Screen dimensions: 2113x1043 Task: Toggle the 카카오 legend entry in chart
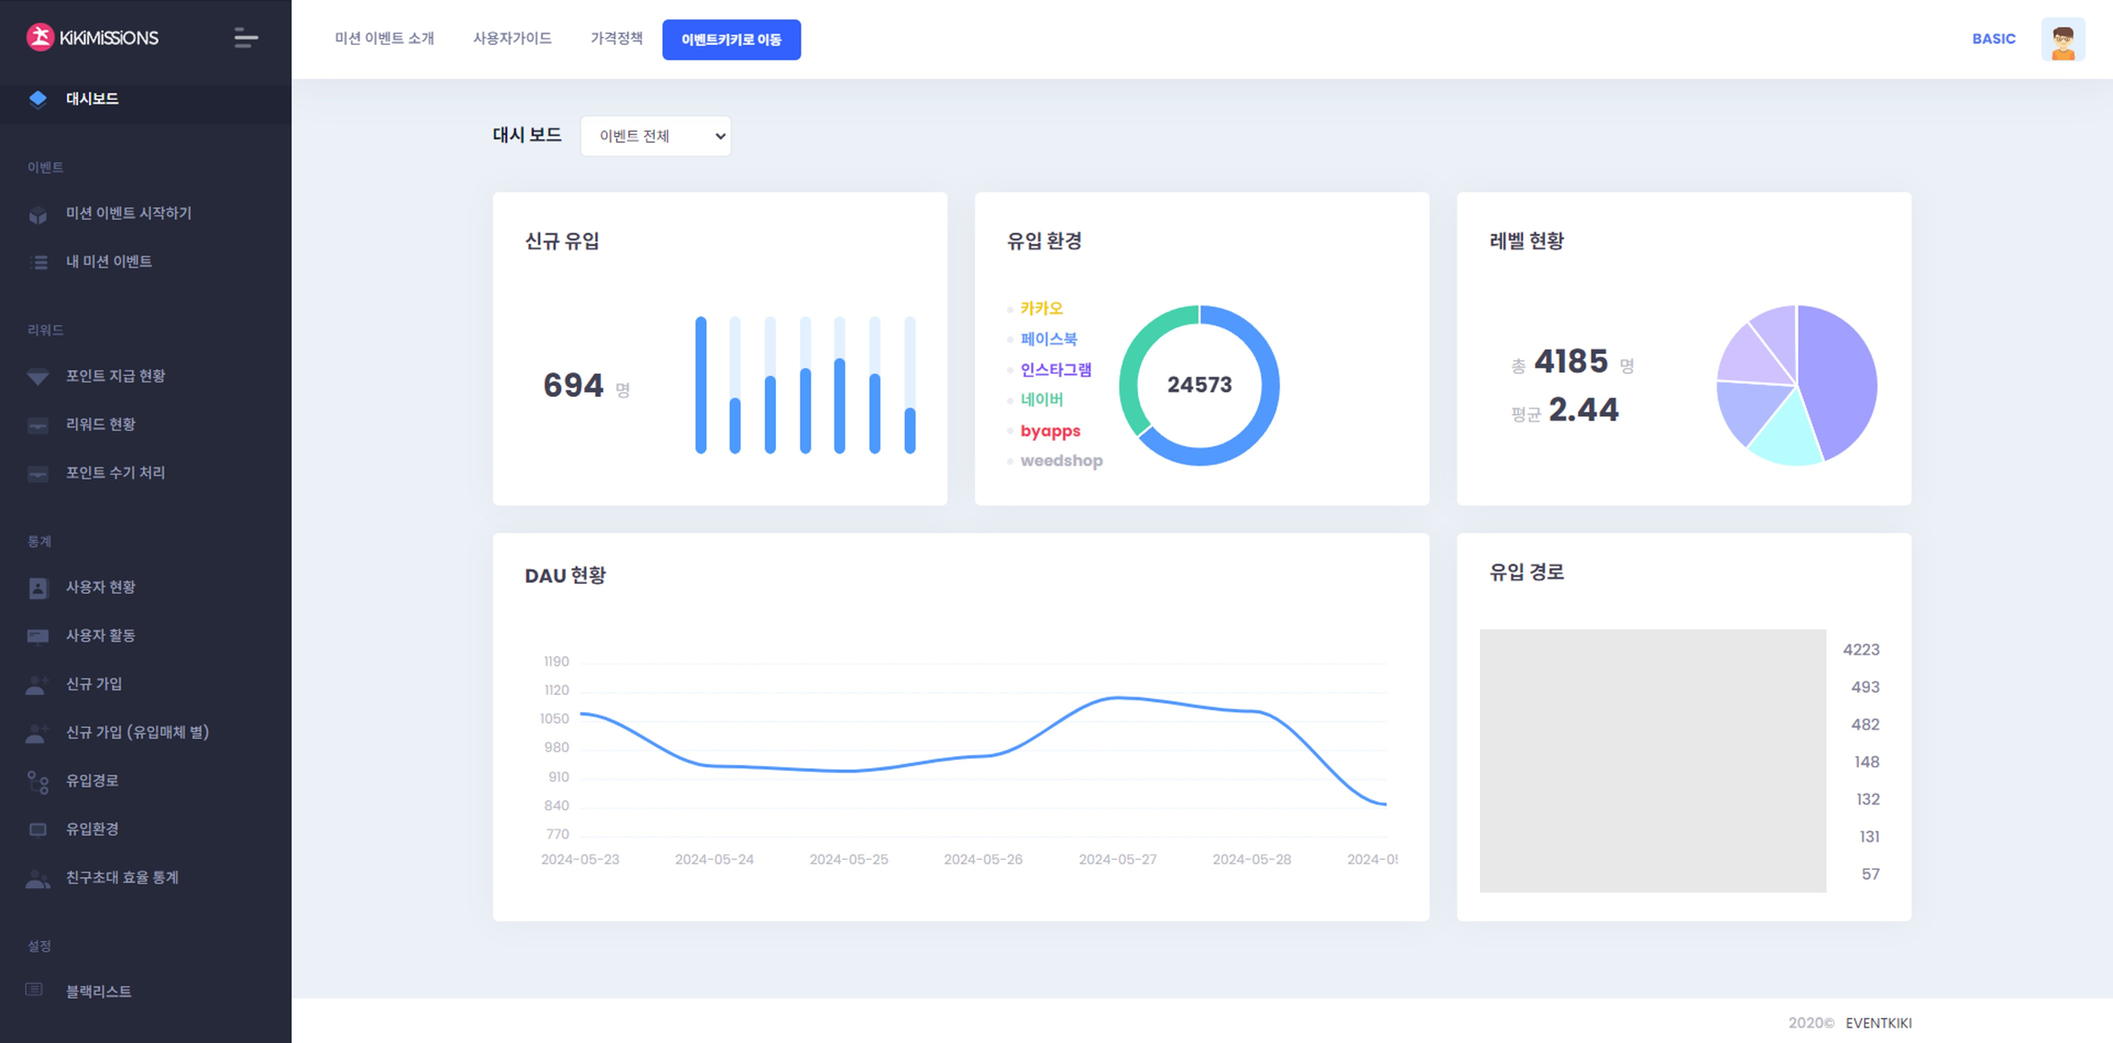click(1040, 309)
